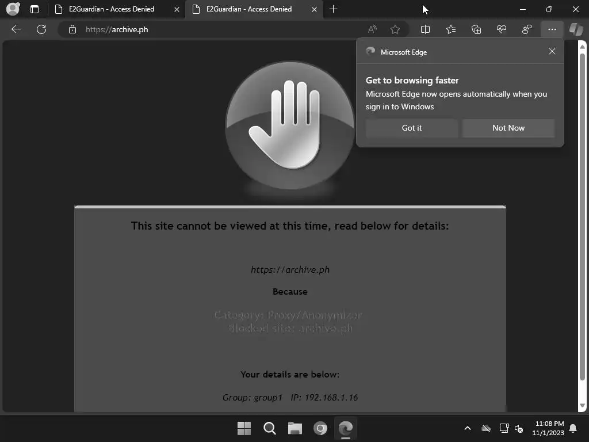
Task: Click the Not Now button
Action: coord(508,128)
